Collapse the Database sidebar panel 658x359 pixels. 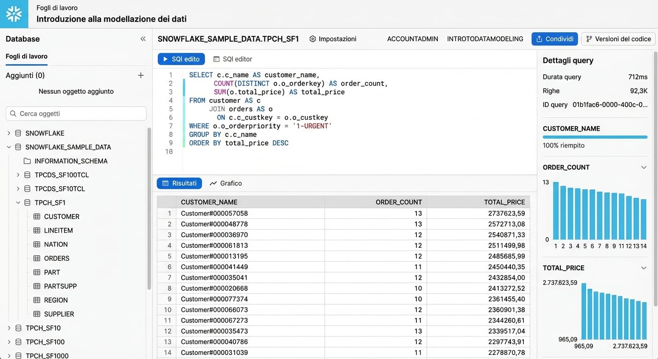point(143,39)
